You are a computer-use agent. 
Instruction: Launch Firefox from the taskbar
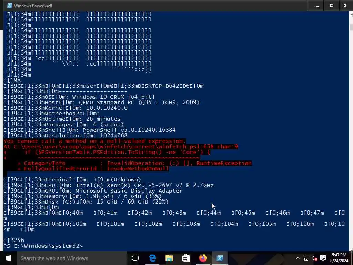coord(203,258)
